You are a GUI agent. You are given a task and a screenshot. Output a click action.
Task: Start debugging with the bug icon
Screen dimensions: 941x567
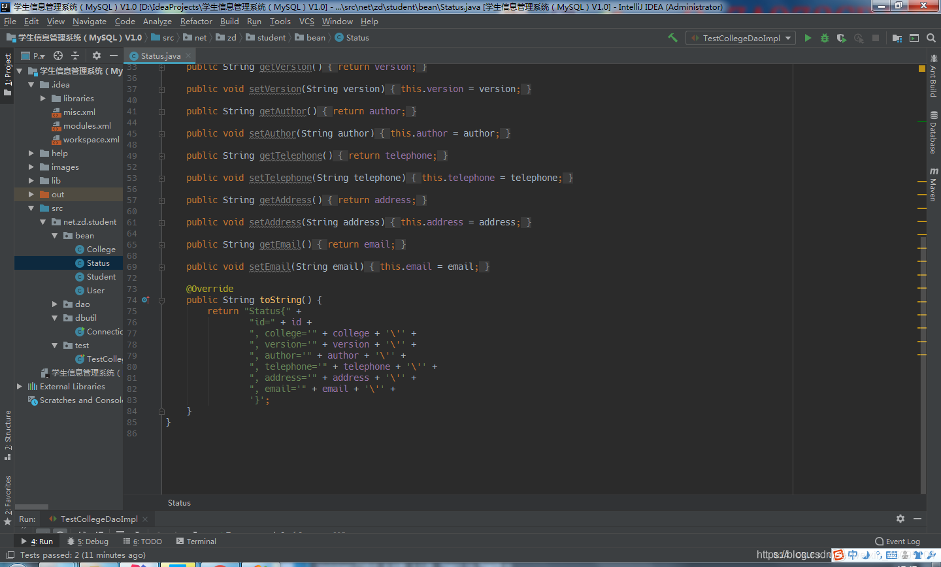coord(825,38)
